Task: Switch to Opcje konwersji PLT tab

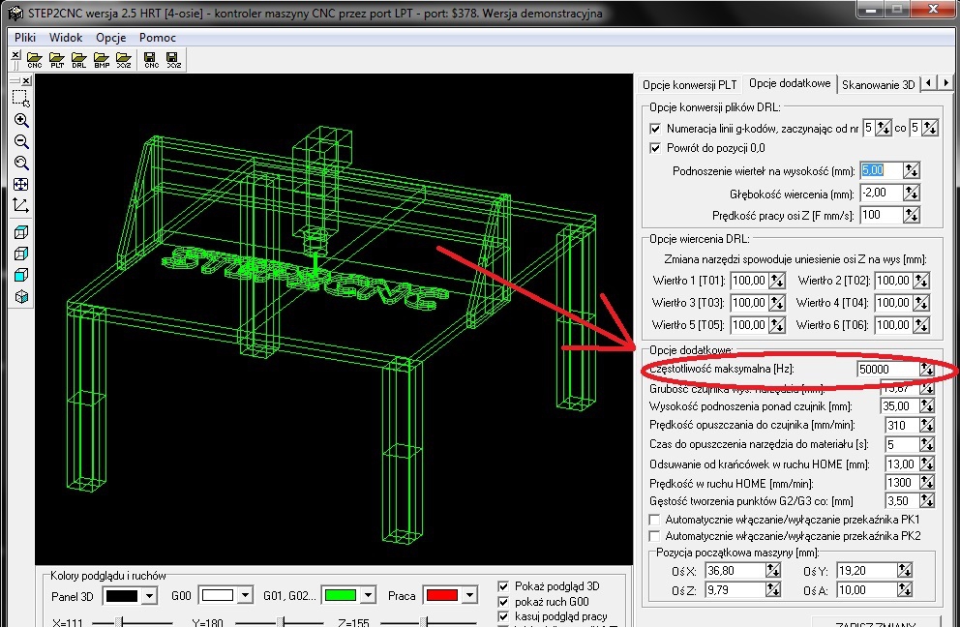Action: point(689,85)
